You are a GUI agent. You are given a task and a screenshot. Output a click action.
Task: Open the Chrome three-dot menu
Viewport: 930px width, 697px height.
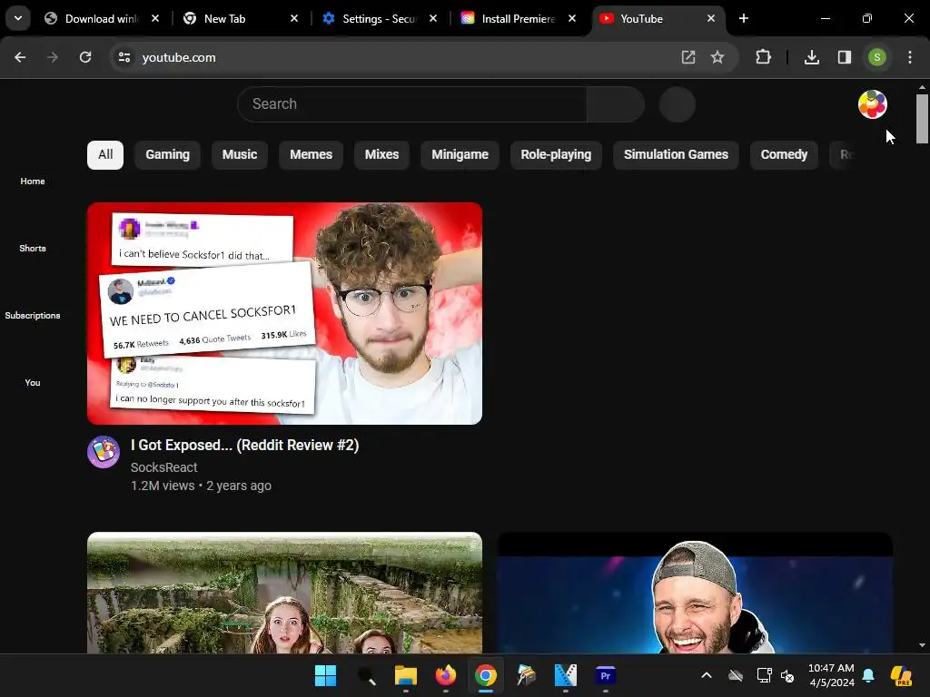(909, 57)
